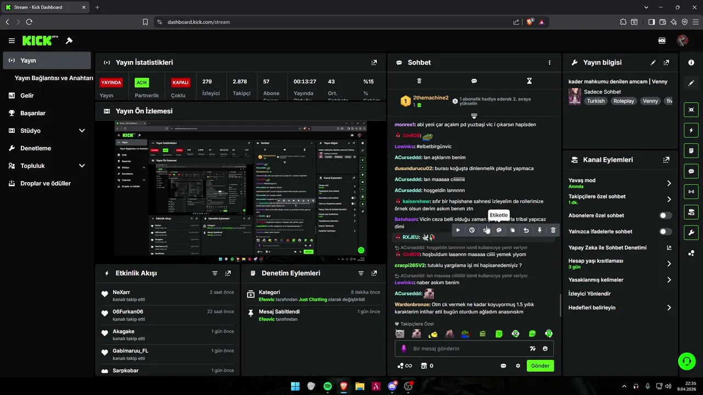Image resolution: width=703 pixels, height=395 pixels.
Task: Click the stream preview thumbnail
Action: pyautogui.click(x=241, y=191)
